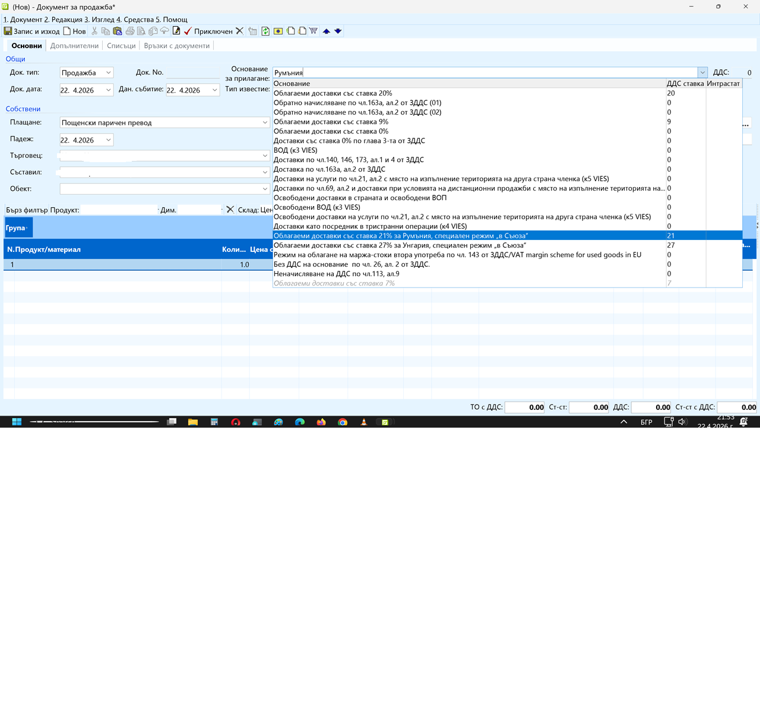The width and height of the screenshot is (760, 727).
Task: Switch to the Допълнителни tab
Action: (x=74, y=46)
